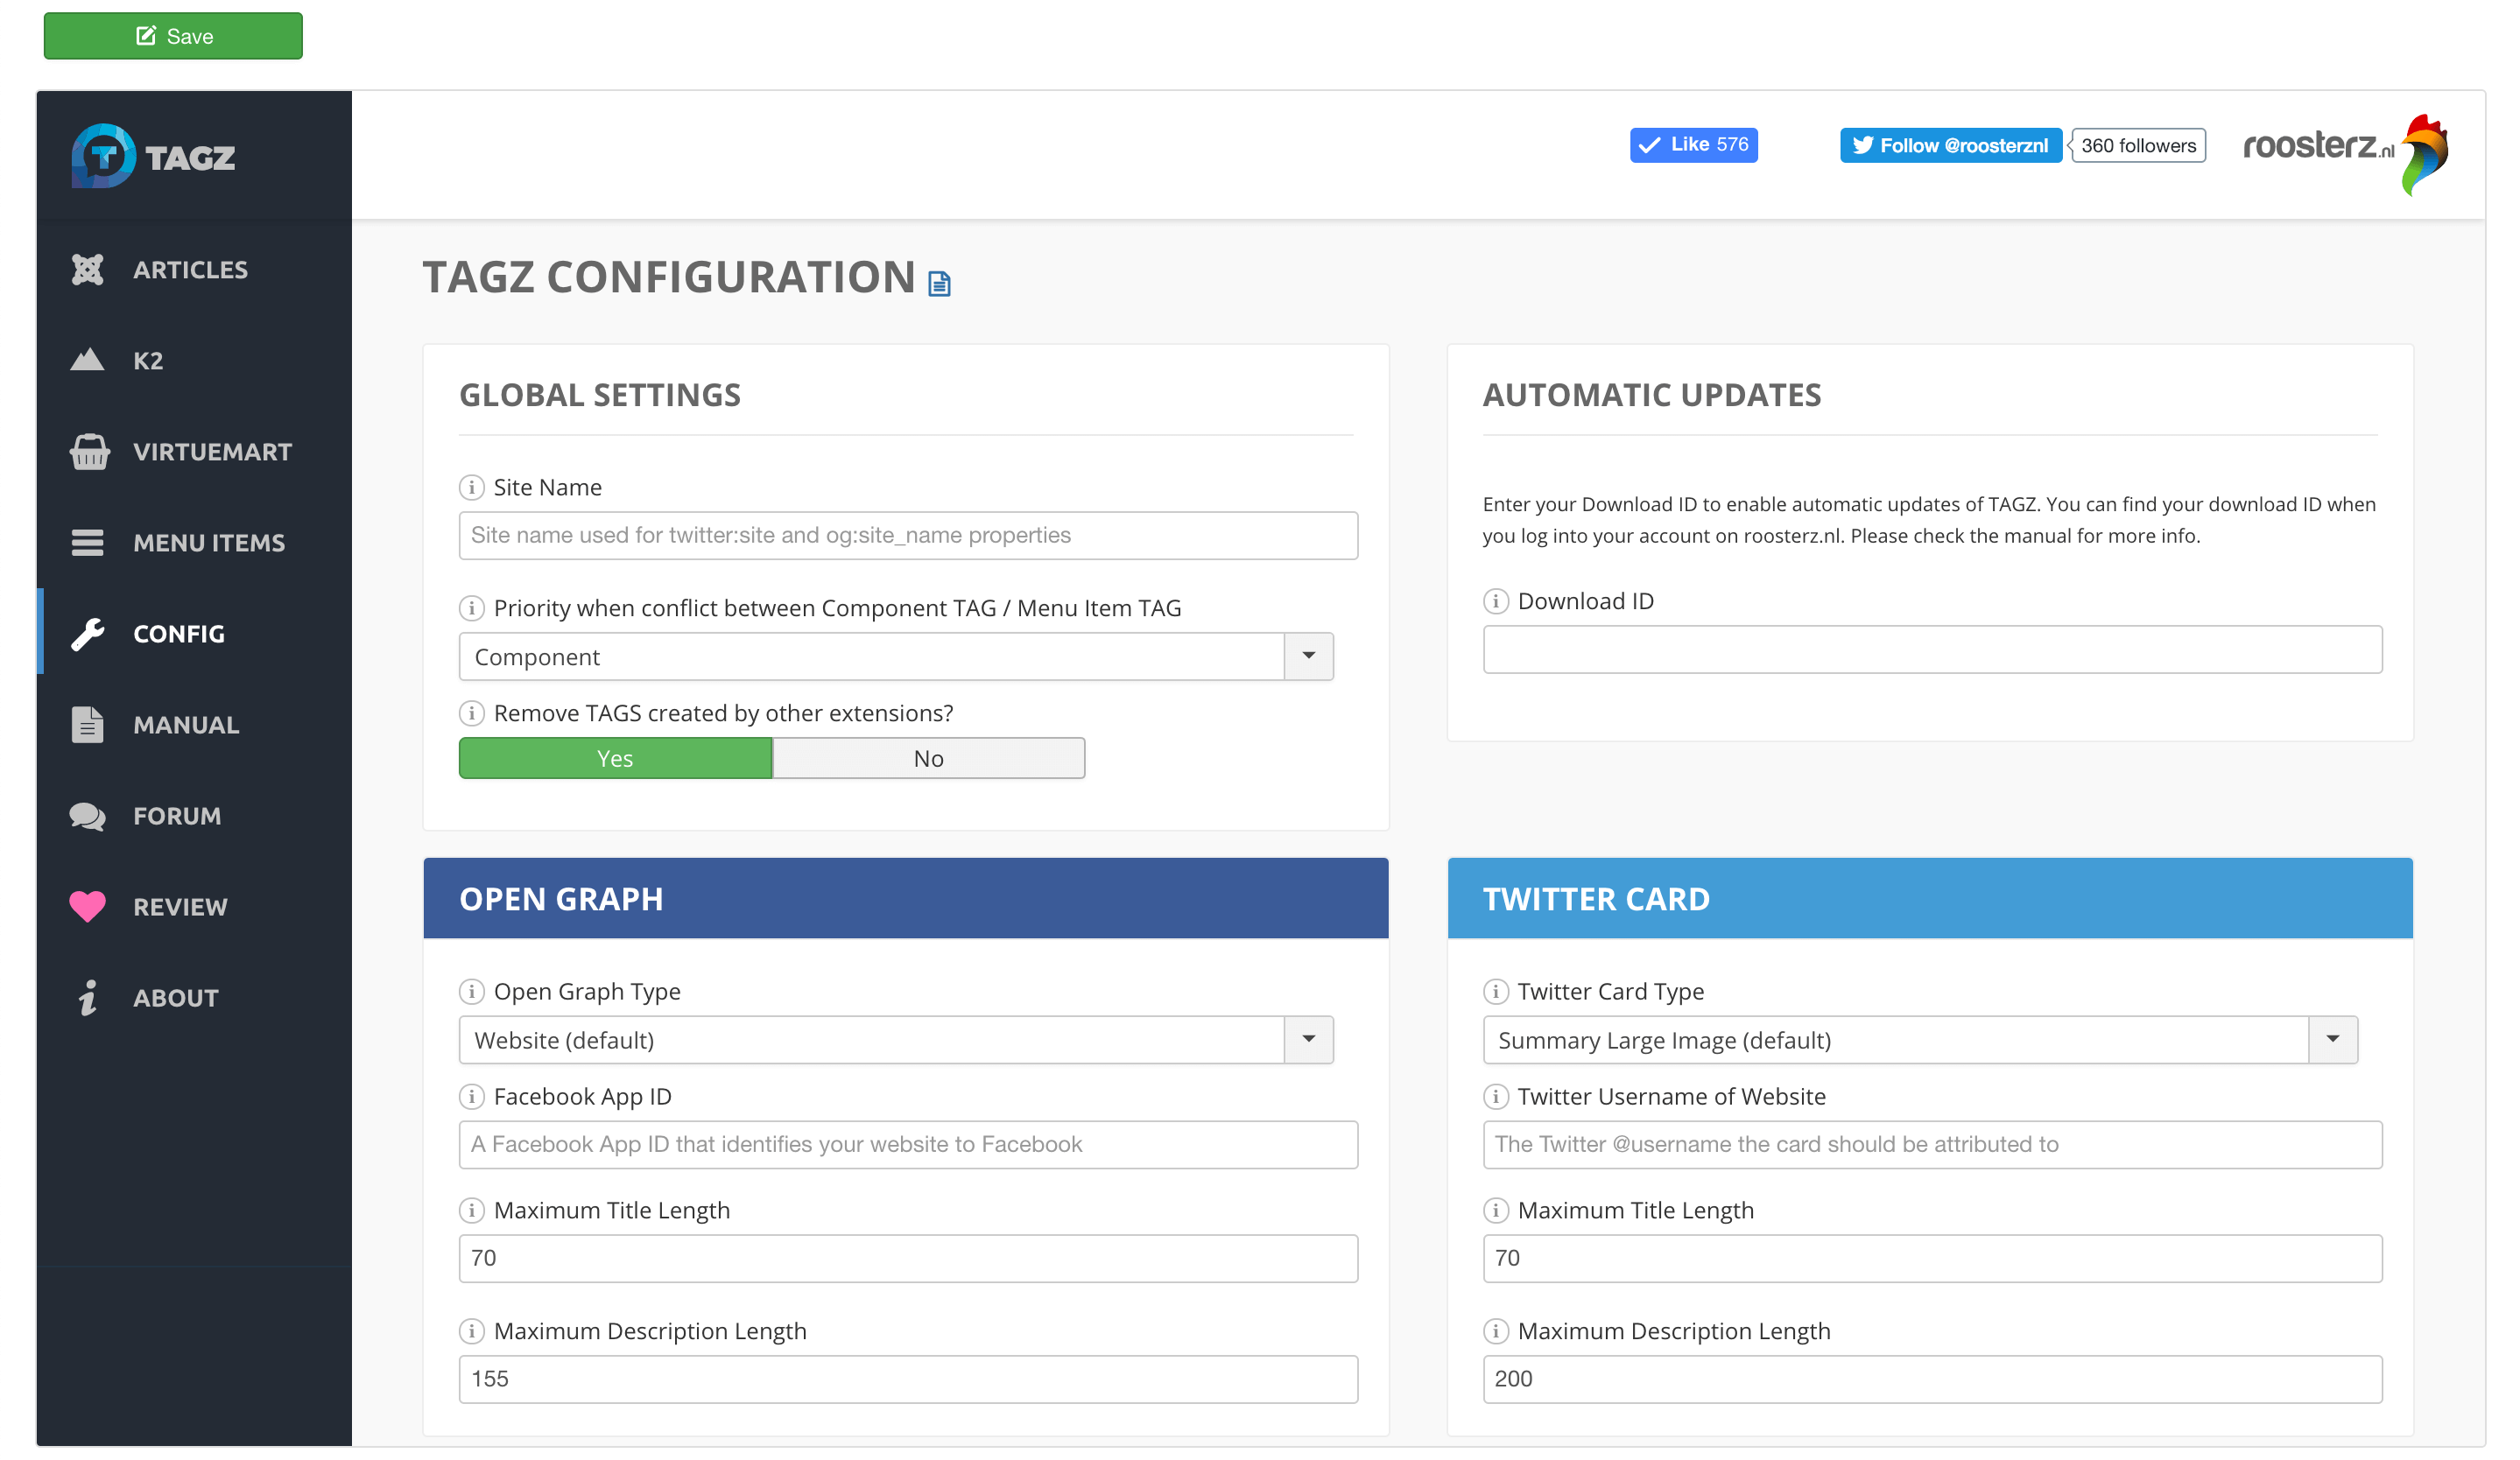Click the TAGZ logo icon
Viewport: 2520px width, 1460px height.
[x=103, y=156]
